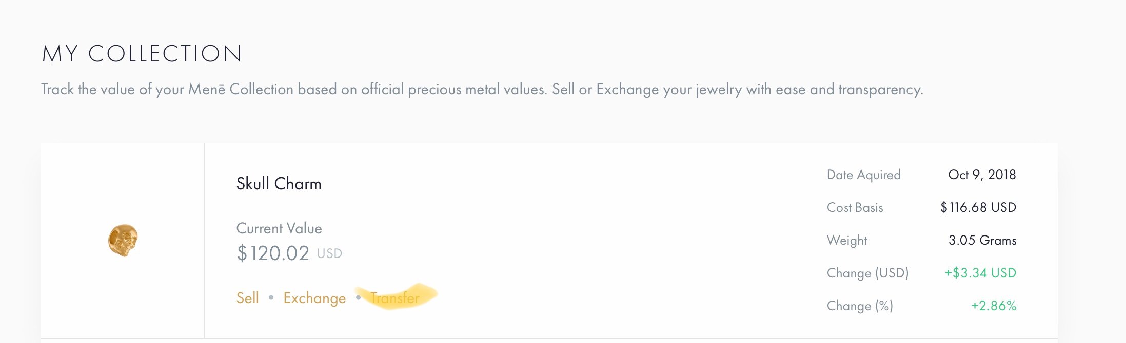The height and width of the screenshot is (343, 1126).
Task: Click the Date Aquired label
Action: 863,175
